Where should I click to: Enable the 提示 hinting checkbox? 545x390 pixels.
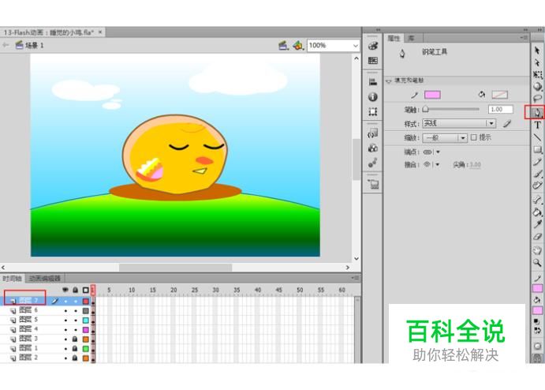tap(473, 137)
